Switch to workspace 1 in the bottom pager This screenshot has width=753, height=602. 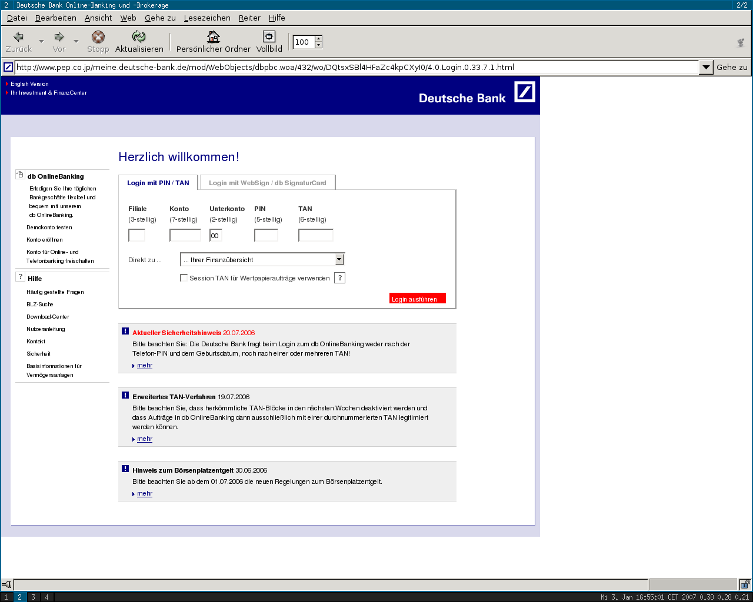[x=6, y=597]
